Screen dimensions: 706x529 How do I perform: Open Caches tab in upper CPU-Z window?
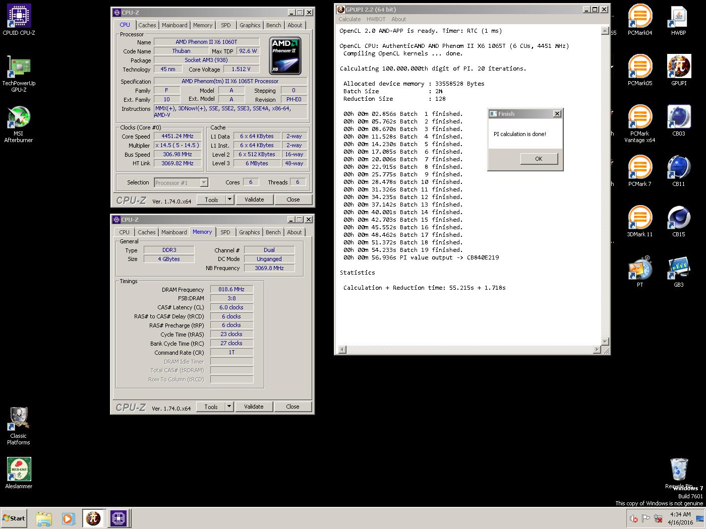(x=147, y=25)
